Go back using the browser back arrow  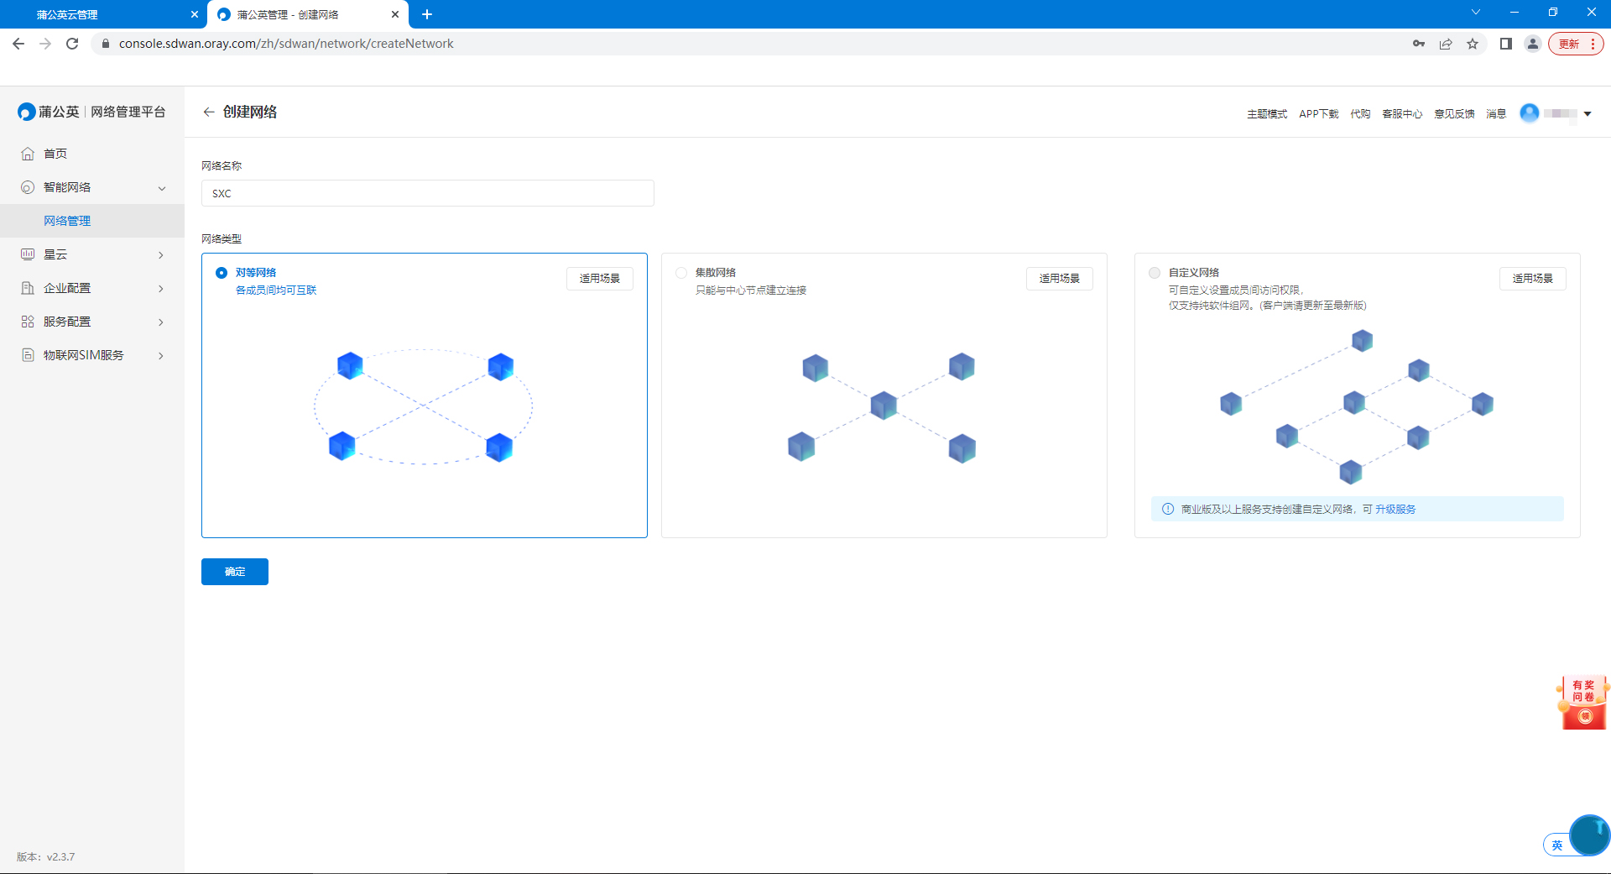(x=18, y=44)
